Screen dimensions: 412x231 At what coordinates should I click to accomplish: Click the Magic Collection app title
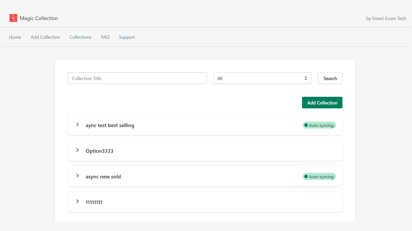click(39, 18)
